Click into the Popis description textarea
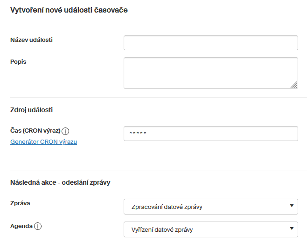The height and width of the screenshot is (242, 307). (x=211, y=73)
